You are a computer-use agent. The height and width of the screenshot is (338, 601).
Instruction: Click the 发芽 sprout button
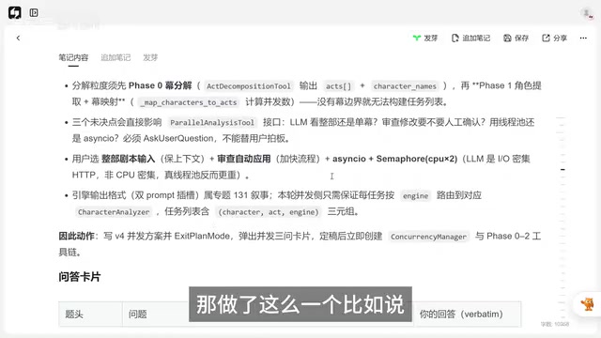pos(425,38)
